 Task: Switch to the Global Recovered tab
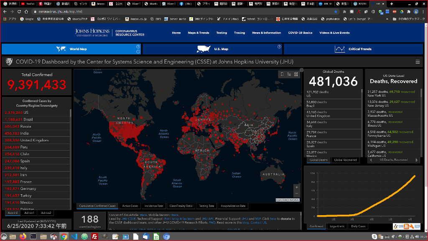pos(345,160)
